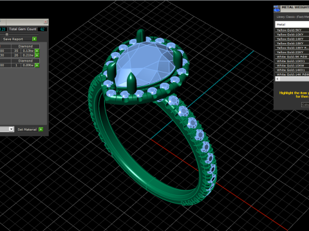Select White Gold 9K PdW entry

coord(292,56)
